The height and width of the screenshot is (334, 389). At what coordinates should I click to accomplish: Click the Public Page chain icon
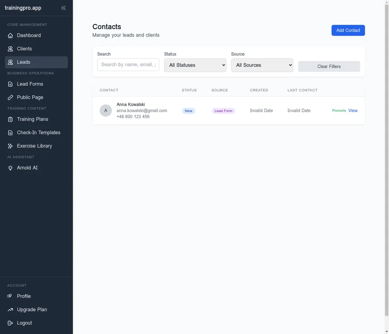(x=10, y=97)
